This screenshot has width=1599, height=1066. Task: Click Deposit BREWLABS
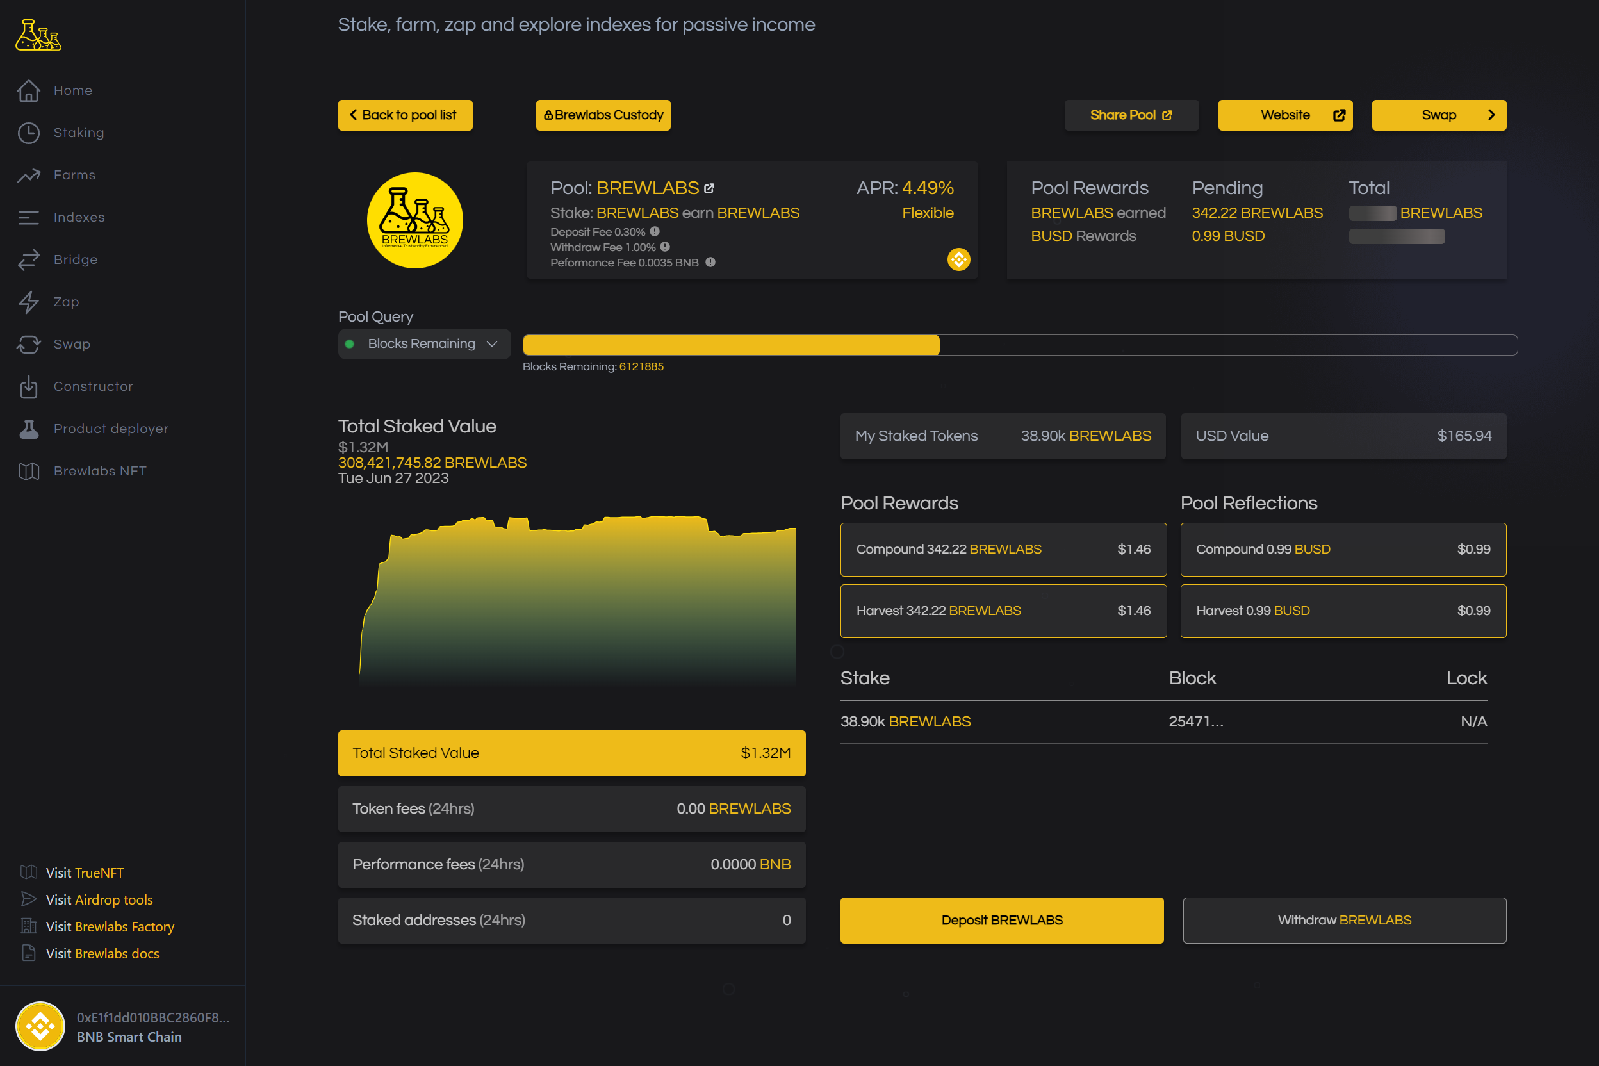[x=1001, y=921]
